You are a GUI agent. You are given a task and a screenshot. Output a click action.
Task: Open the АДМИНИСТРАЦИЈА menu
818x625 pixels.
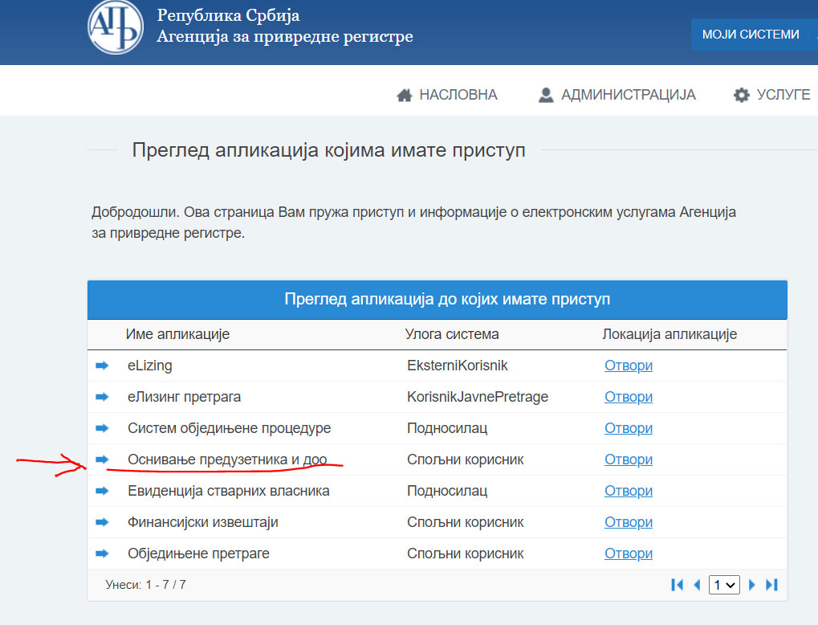pyautogui.click(x=617, y=95)
